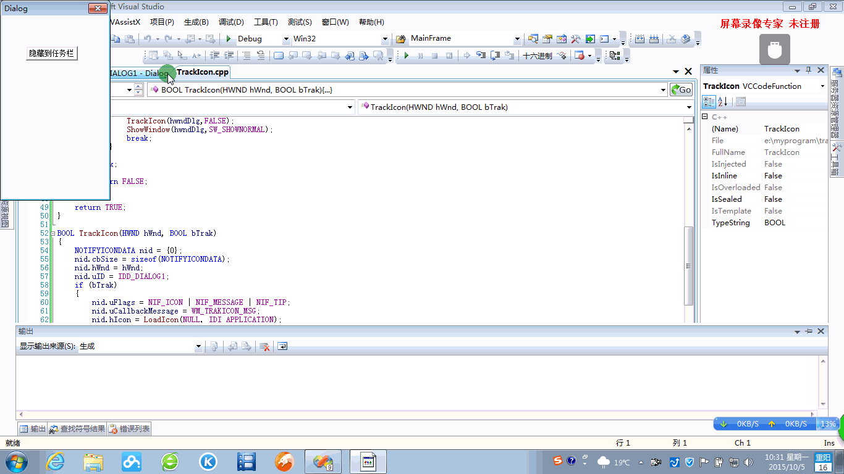Click the Redo icon in the toolbar
Viewport: 844px width, 474px height.
(168, 39)
